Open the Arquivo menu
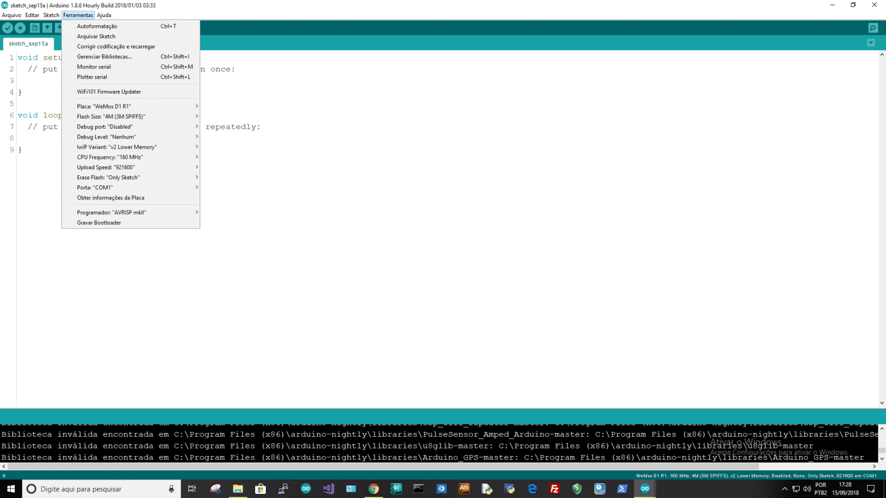 coord(11,15)
